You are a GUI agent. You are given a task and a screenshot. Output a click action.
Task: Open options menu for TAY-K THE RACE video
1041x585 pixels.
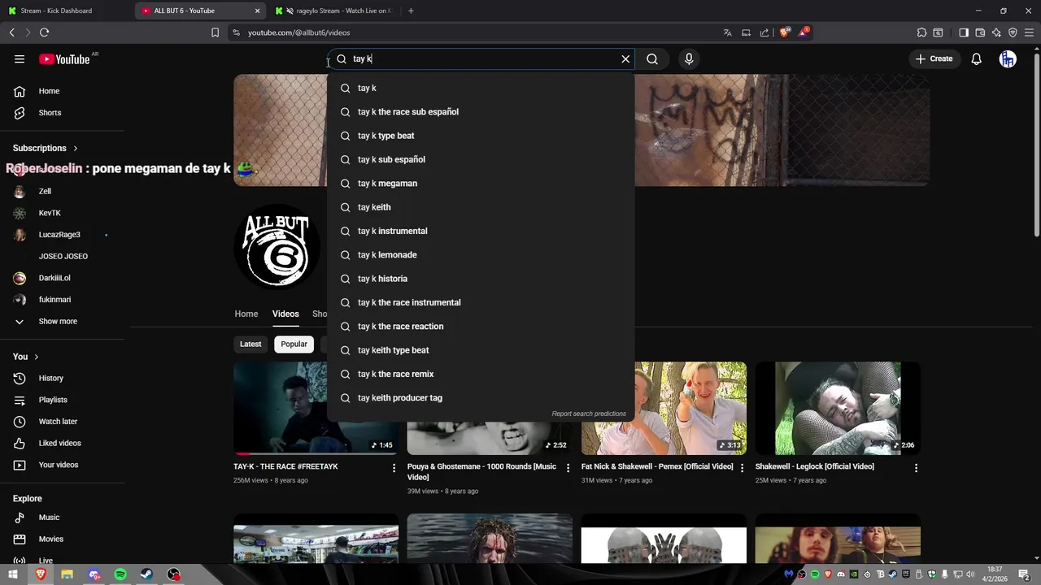point(394,468)
